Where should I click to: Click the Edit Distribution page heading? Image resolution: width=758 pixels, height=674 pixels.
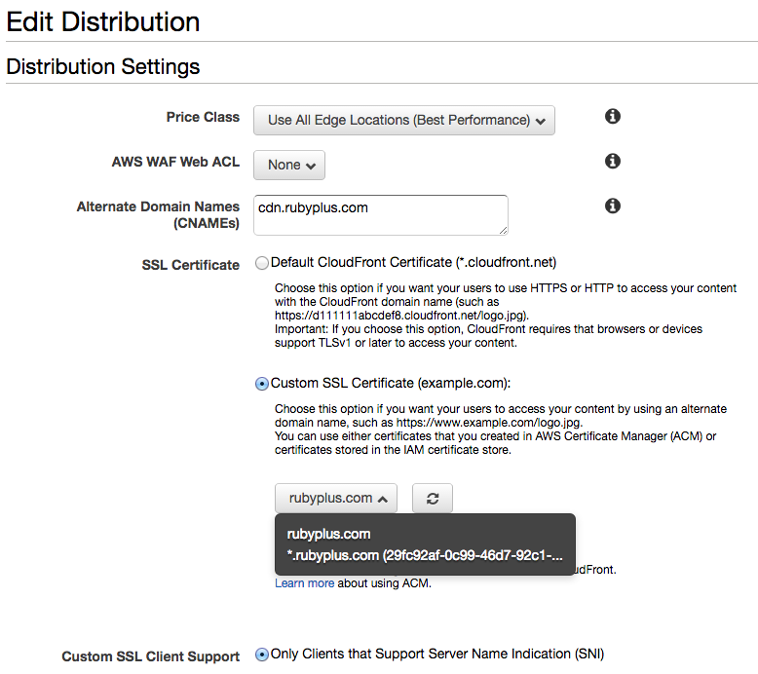pos(103,21)
